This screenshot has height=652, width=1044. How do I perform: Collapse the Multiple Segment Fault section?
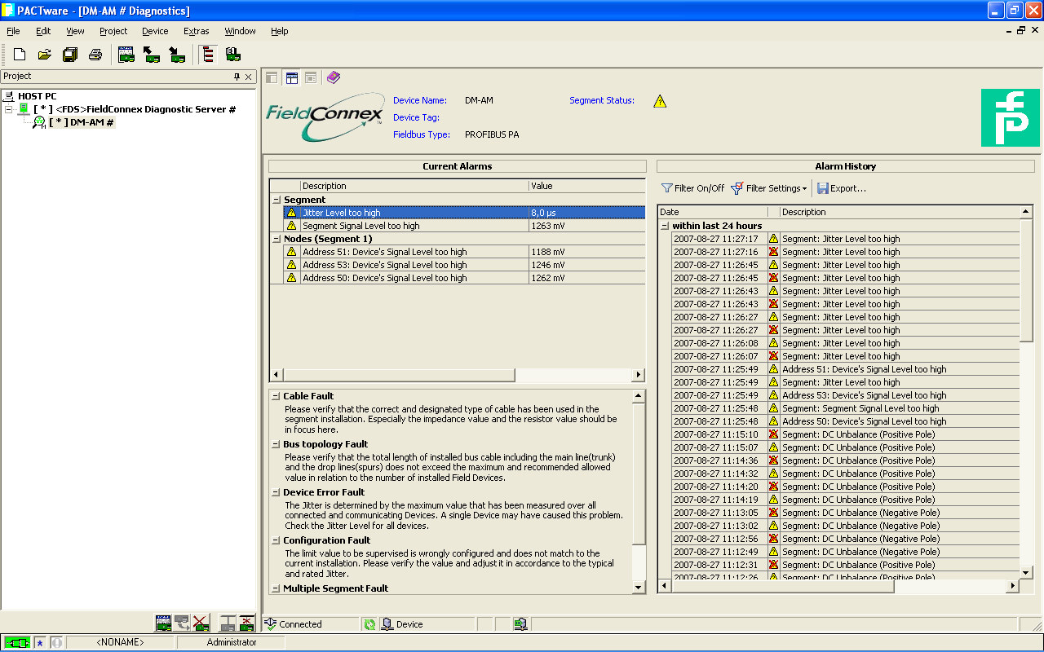[x=276, y=588]
